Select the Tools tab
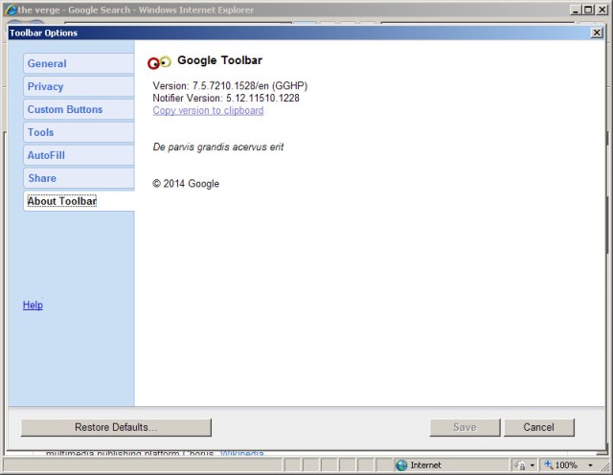 click(x=79, y=132)
